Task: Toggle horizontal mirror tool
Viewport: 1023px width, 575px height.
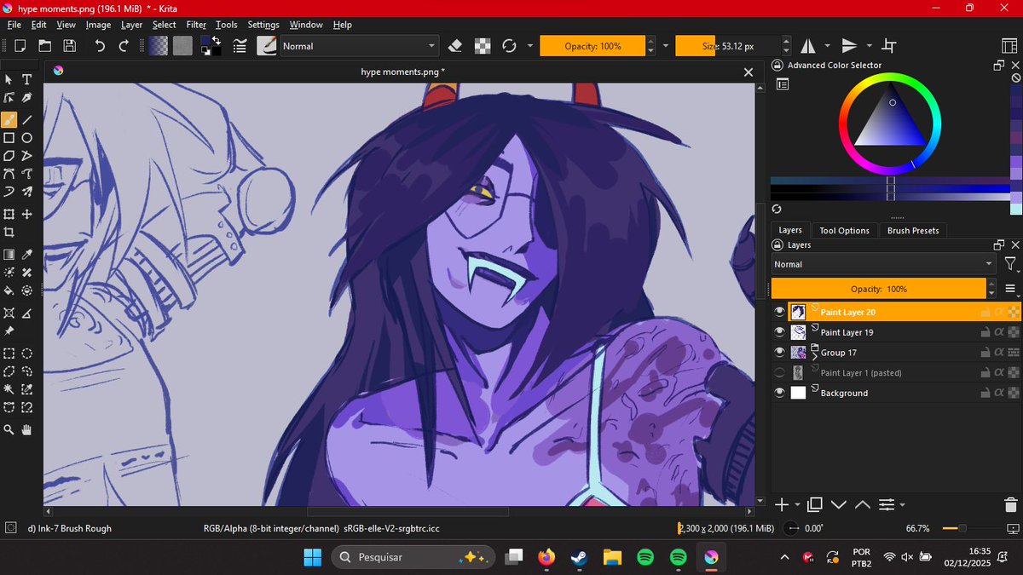Action: [x=808, y=46]
